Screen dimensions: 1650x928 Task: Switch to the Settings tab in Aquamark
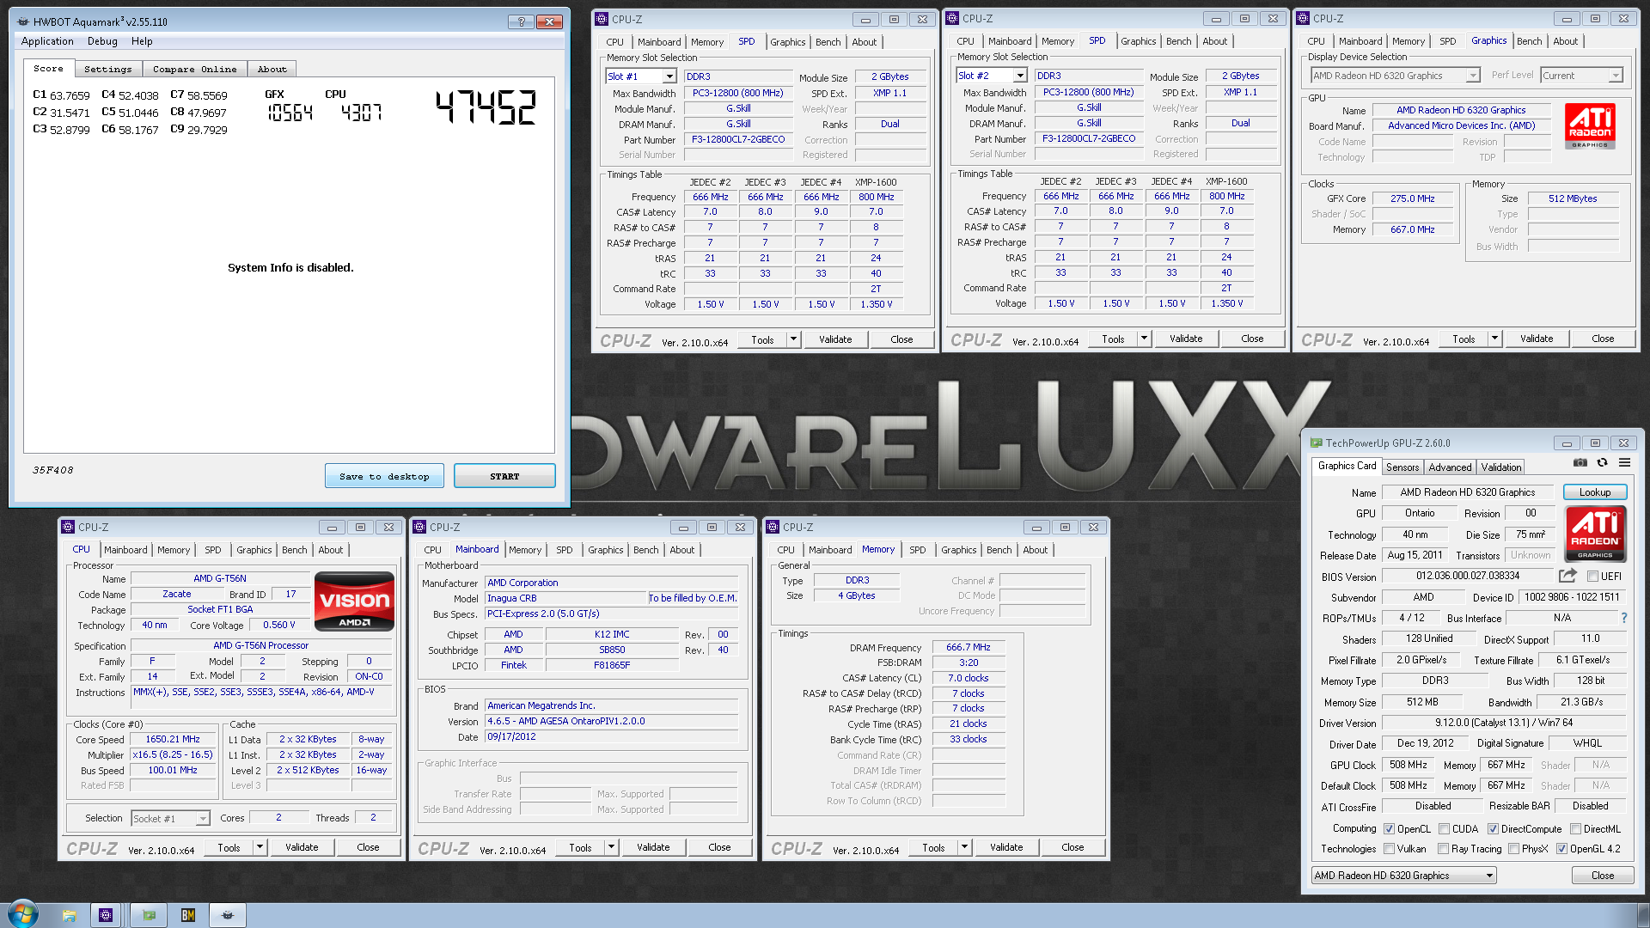click(108, 69)
